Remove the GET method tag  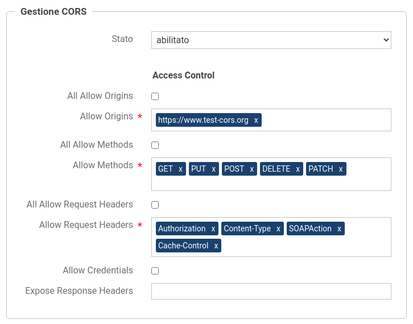tap(180, 169)
